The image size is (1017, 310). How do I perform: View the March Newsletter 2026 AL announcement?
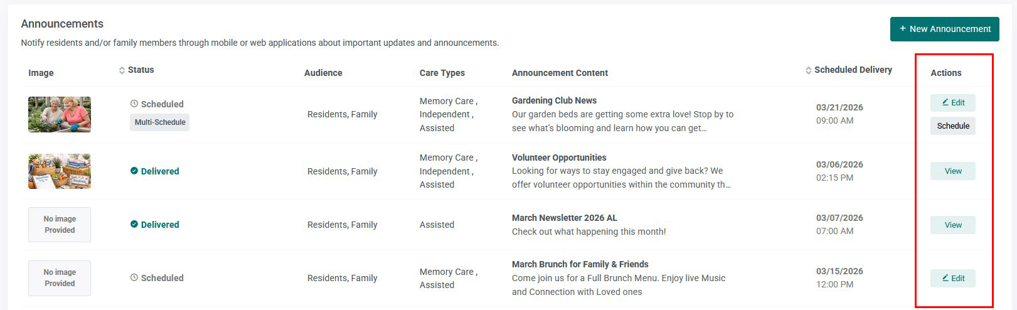point(953,225)
